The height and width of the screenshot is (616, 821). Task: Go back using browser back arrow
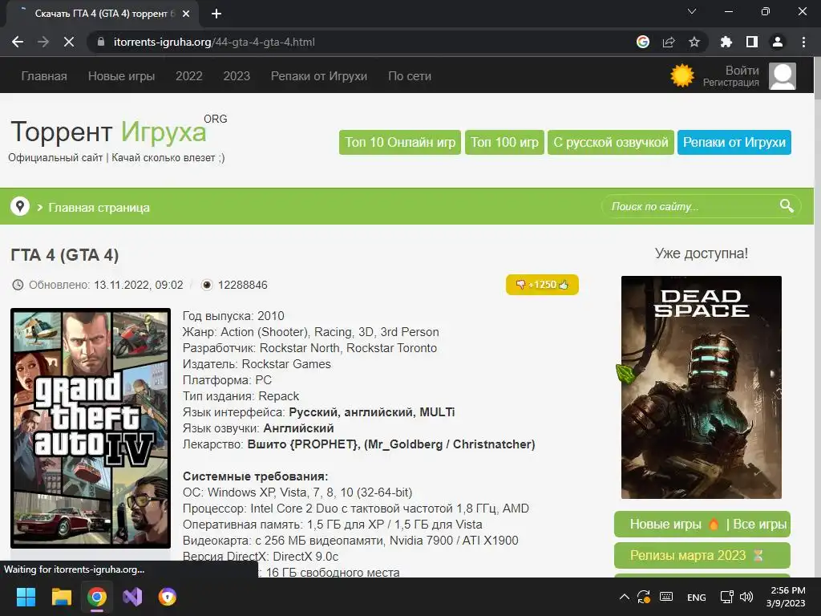[18, 42]
